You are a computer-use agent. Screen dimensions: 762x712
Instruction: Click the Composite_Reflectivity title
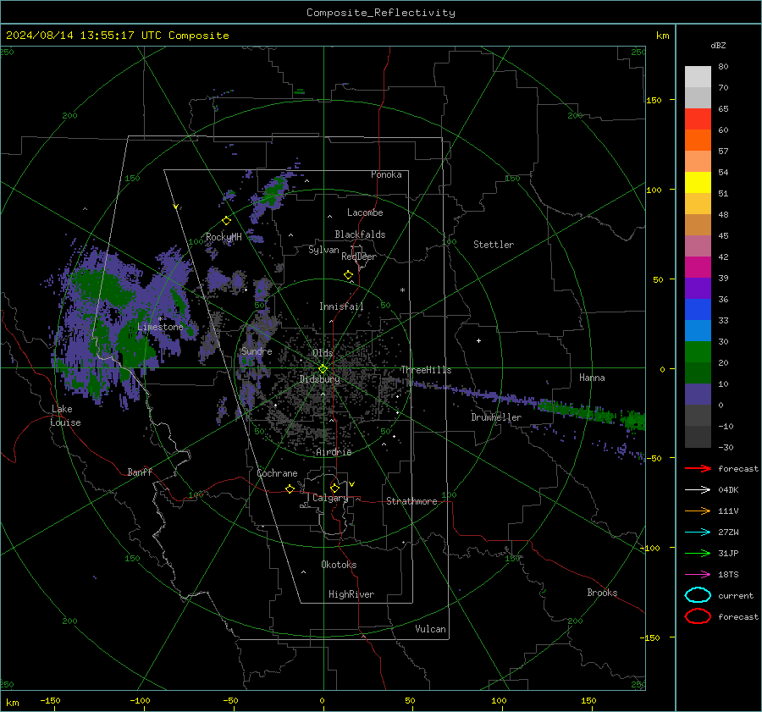pos(381,13)
